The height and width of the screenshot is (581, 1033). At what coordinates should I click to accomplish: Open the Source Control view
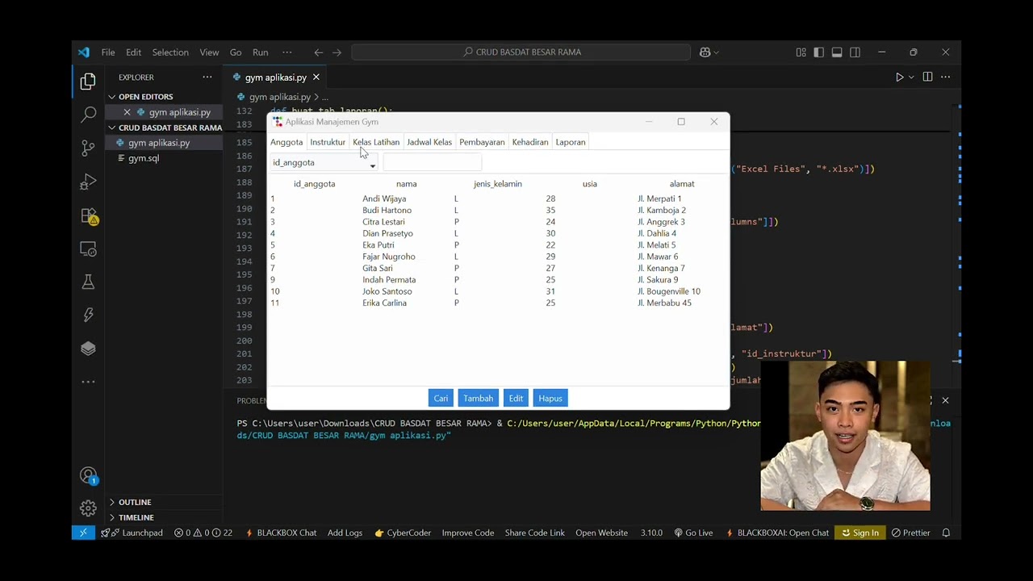click(x=88, y=148)
